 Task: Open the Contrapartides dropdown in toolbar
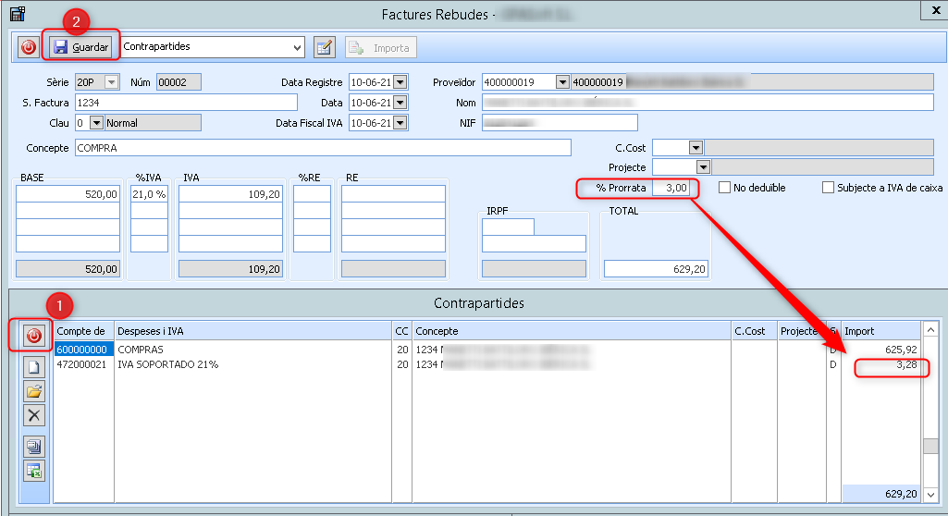pos(297,46)
